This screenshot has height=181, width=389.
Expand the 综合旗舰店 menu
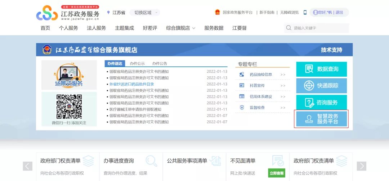pyautogui.click(x=180, y=28)
